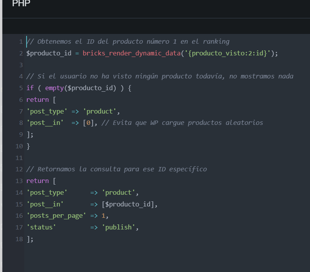The image size is (310, 272).
Task: Click 'post__in' key on line 15
Action: point(45,204)
